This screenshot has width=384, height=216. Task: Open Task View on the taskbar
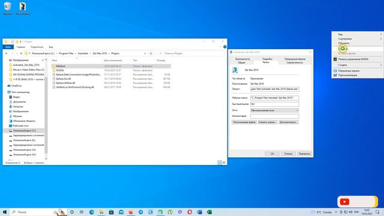tap(82, 212)
